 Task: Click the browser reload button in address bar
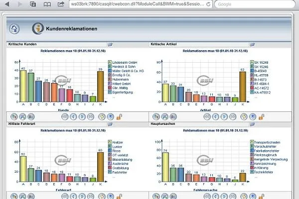(208, 4)
